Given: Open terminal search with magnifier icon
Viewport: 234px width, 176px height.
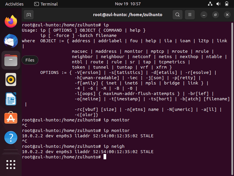Looking at the screenshot, I should click(178, 15).
